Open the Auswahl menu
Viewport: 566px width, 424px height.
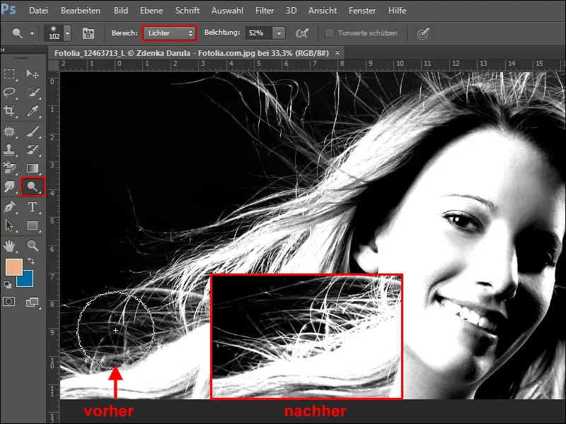point(227,11)
